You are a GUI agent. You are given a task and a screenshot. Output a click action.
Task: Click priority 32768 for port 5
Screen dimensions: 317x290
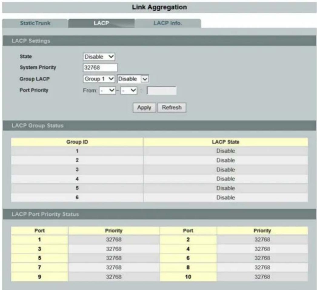tap(114, 258)
